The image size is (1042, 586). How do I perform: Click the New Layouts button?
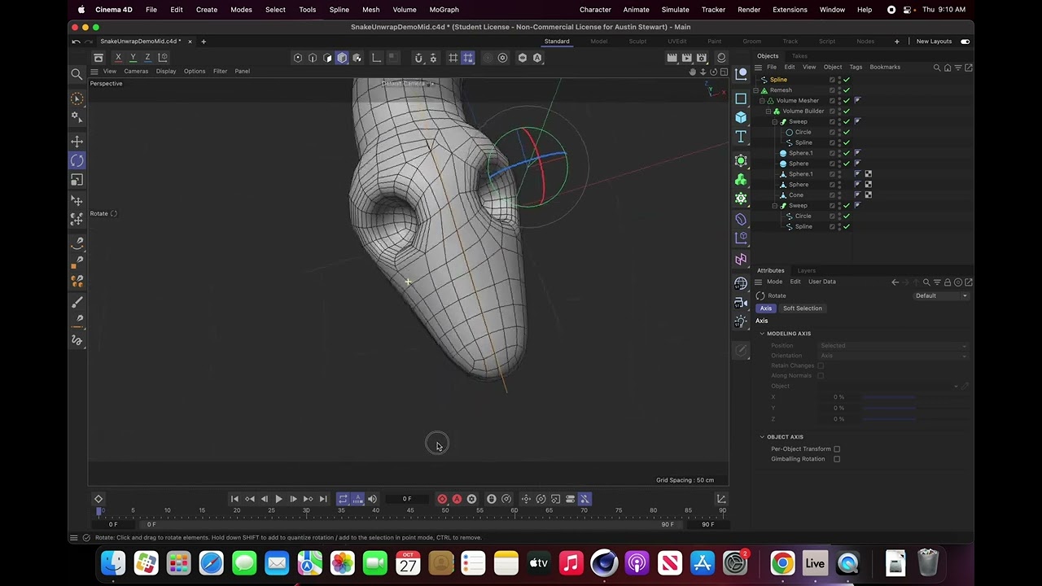pos(934,42)
